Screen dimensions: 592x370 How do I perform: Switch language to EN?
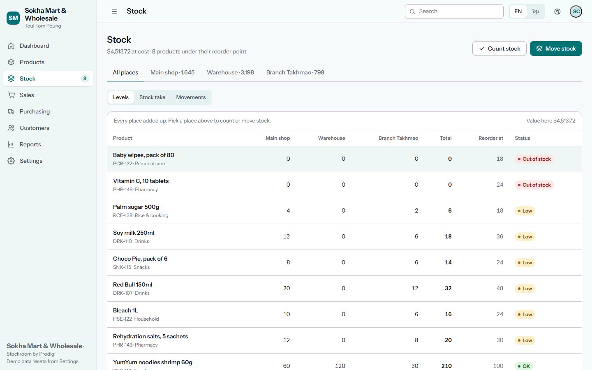point(518,12)
